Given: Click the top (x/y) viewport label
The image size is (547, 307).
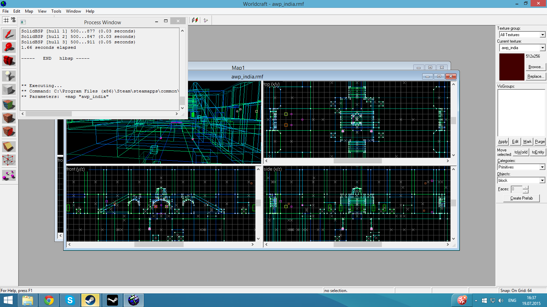Looking at the screenshot, I should tap(272, 84).
